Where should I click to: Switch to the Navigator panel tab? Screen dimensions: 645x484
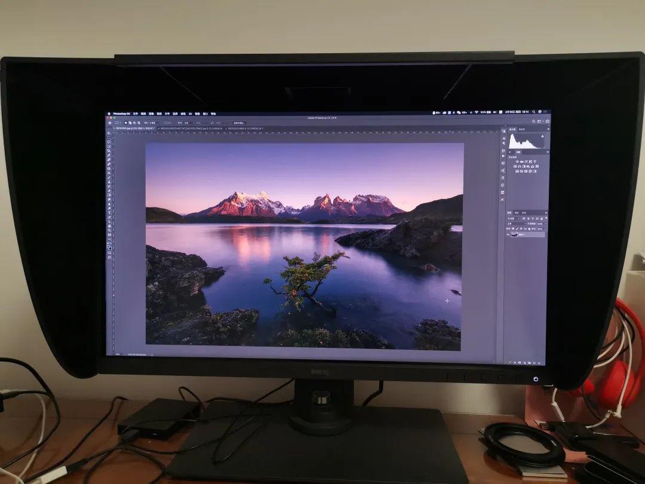[x=521, y=129]
